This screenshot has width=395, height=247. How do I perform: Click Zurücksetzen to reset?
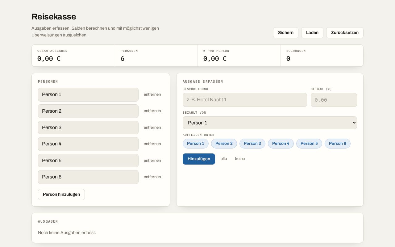[x=345, y=33]
